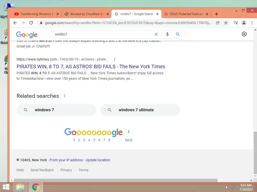Go to the Next results page

[x=128, y=140]
